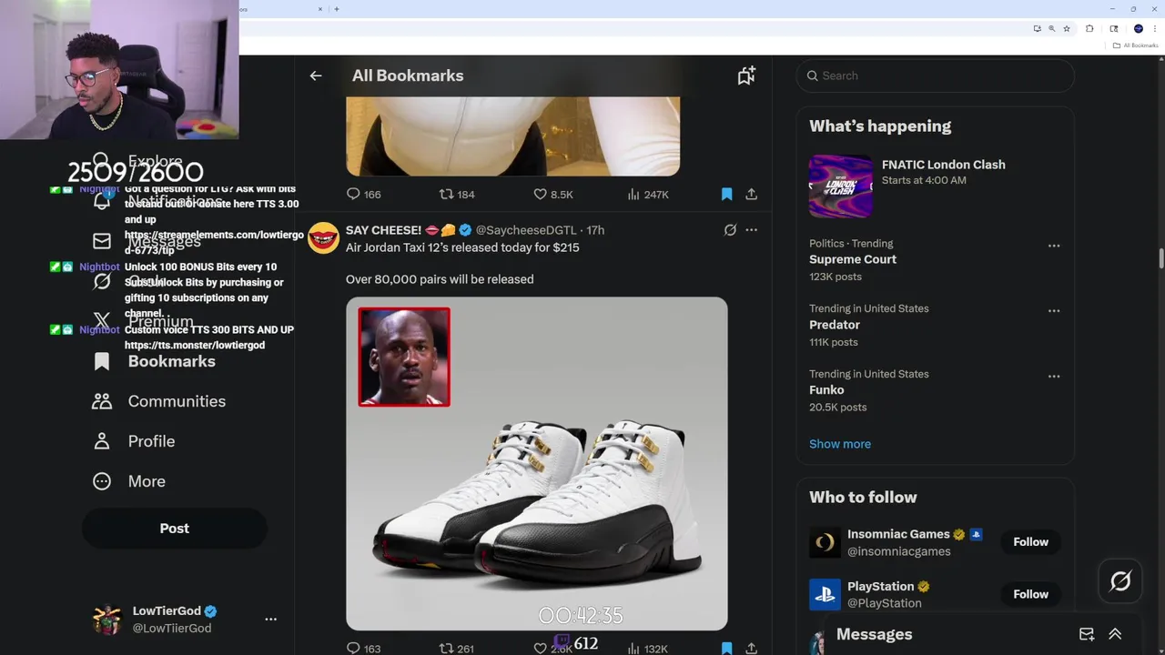Image resolution: width=1165 pixels, height=655 pixels.
Task: Open more options on SAY CHEESE post
Action: (x=751, y=230)
